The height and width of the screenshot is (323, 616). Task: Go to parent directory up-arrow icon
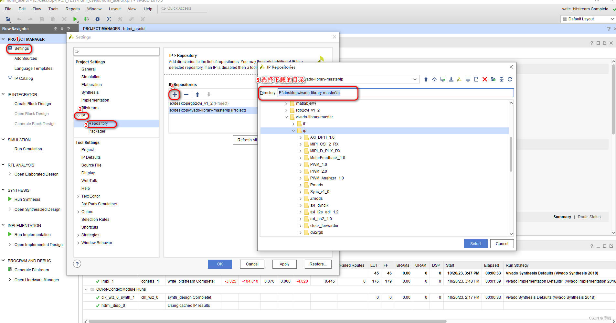click(426, 79)
